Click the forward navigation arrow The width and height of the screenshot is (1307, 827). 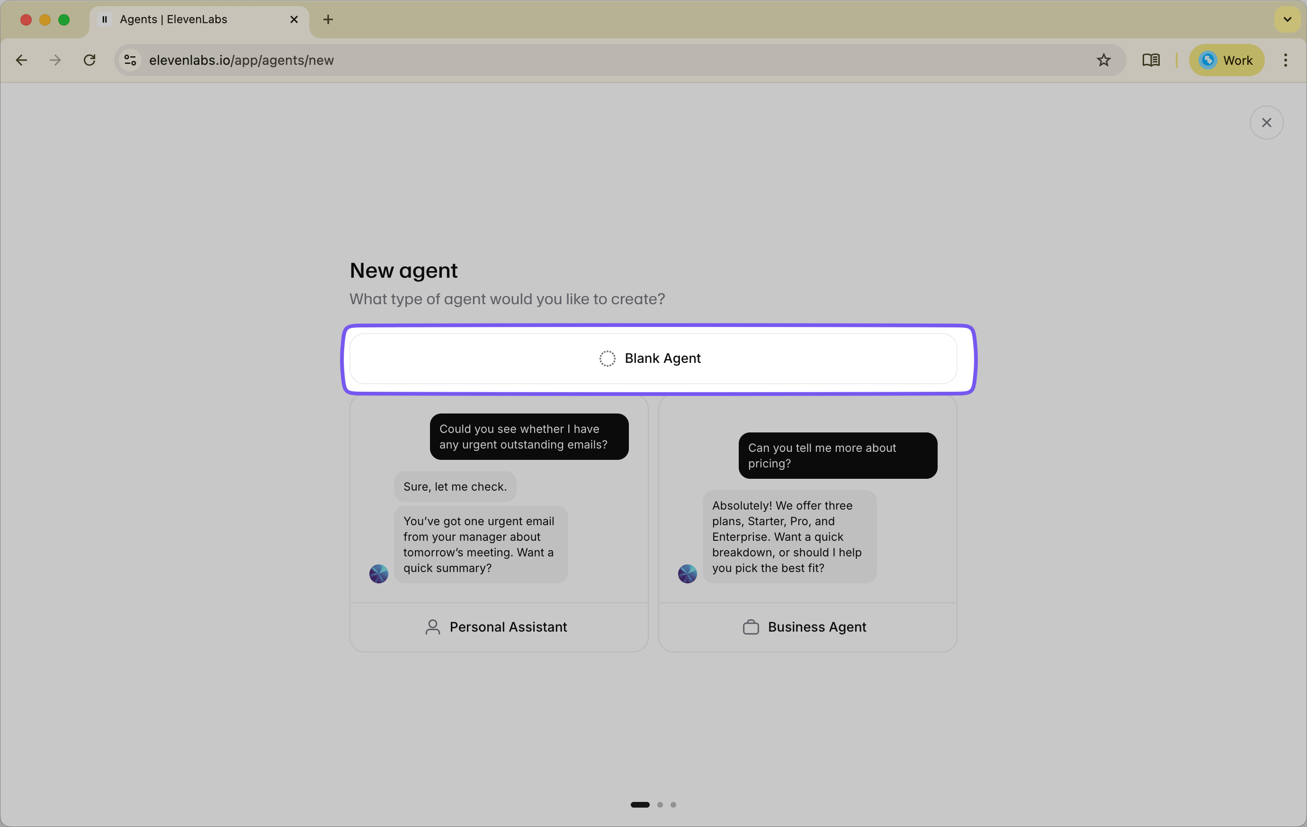(55, 60)
